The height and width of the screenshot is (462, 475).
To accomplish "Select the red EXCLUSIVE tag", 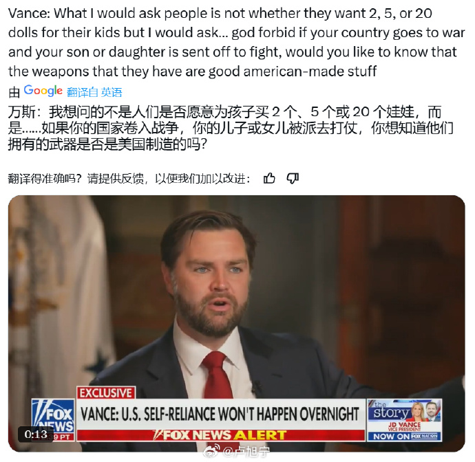I will coord(106,393).
